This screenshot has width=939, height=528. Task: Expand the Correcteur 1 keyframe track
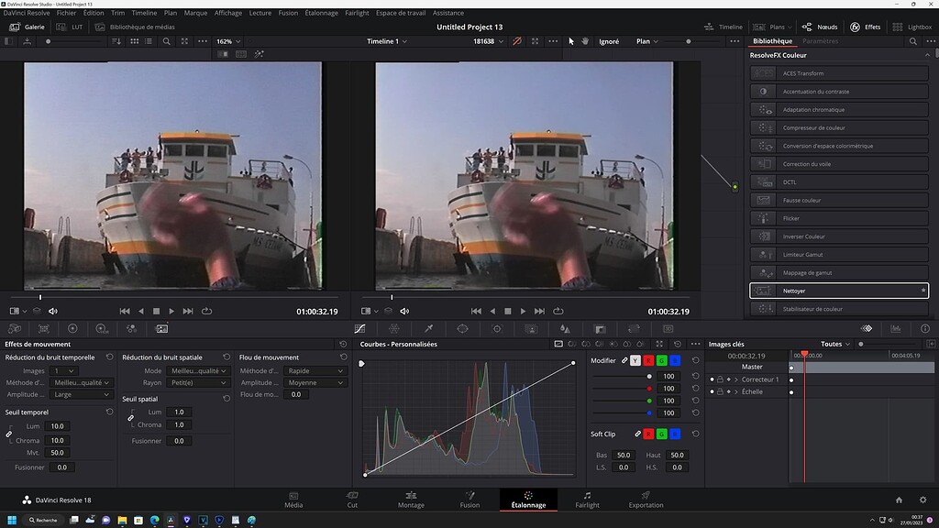click(737, 379)
